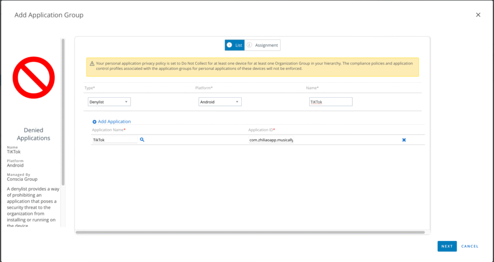Image resolution: width=494 pixels, height=262 pixels.
Task: Click the TiKTok name value in sidebar
Action: [14, 152]
